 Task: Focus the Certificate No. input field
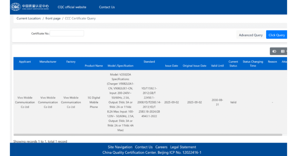click(67, 33)
